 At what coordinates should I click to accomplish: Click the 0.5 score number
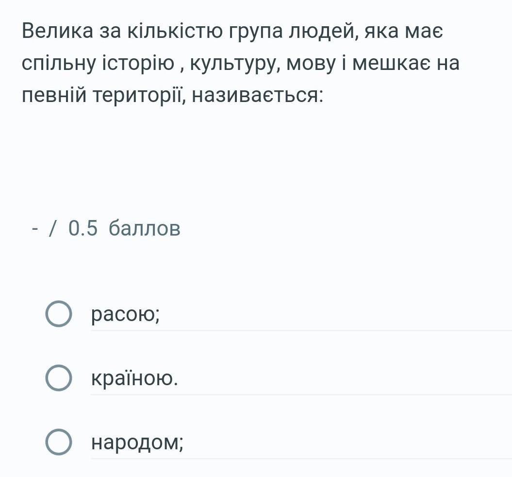pyautogui.click(x=83, y=228)
